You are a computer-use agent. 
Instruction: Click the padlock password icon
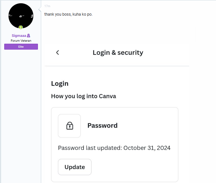point(70,126)
